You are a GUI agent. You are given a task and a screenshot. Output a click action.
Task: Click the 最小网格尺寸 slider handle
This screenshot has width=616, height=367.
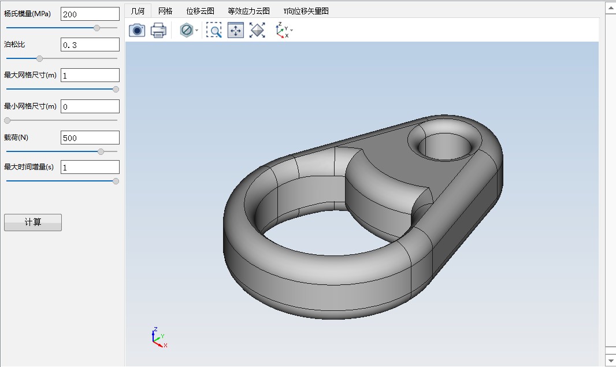(7, 120)
